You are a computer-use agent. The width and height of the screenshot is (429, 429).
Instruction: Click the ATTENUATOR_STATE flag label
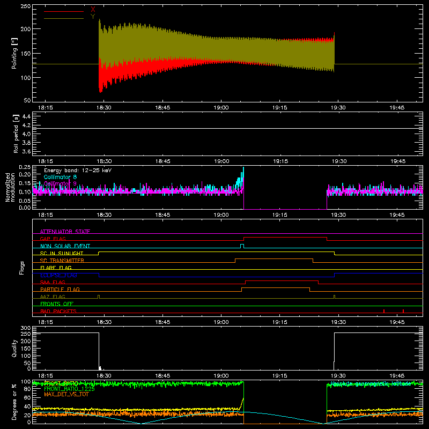point(65,232)
